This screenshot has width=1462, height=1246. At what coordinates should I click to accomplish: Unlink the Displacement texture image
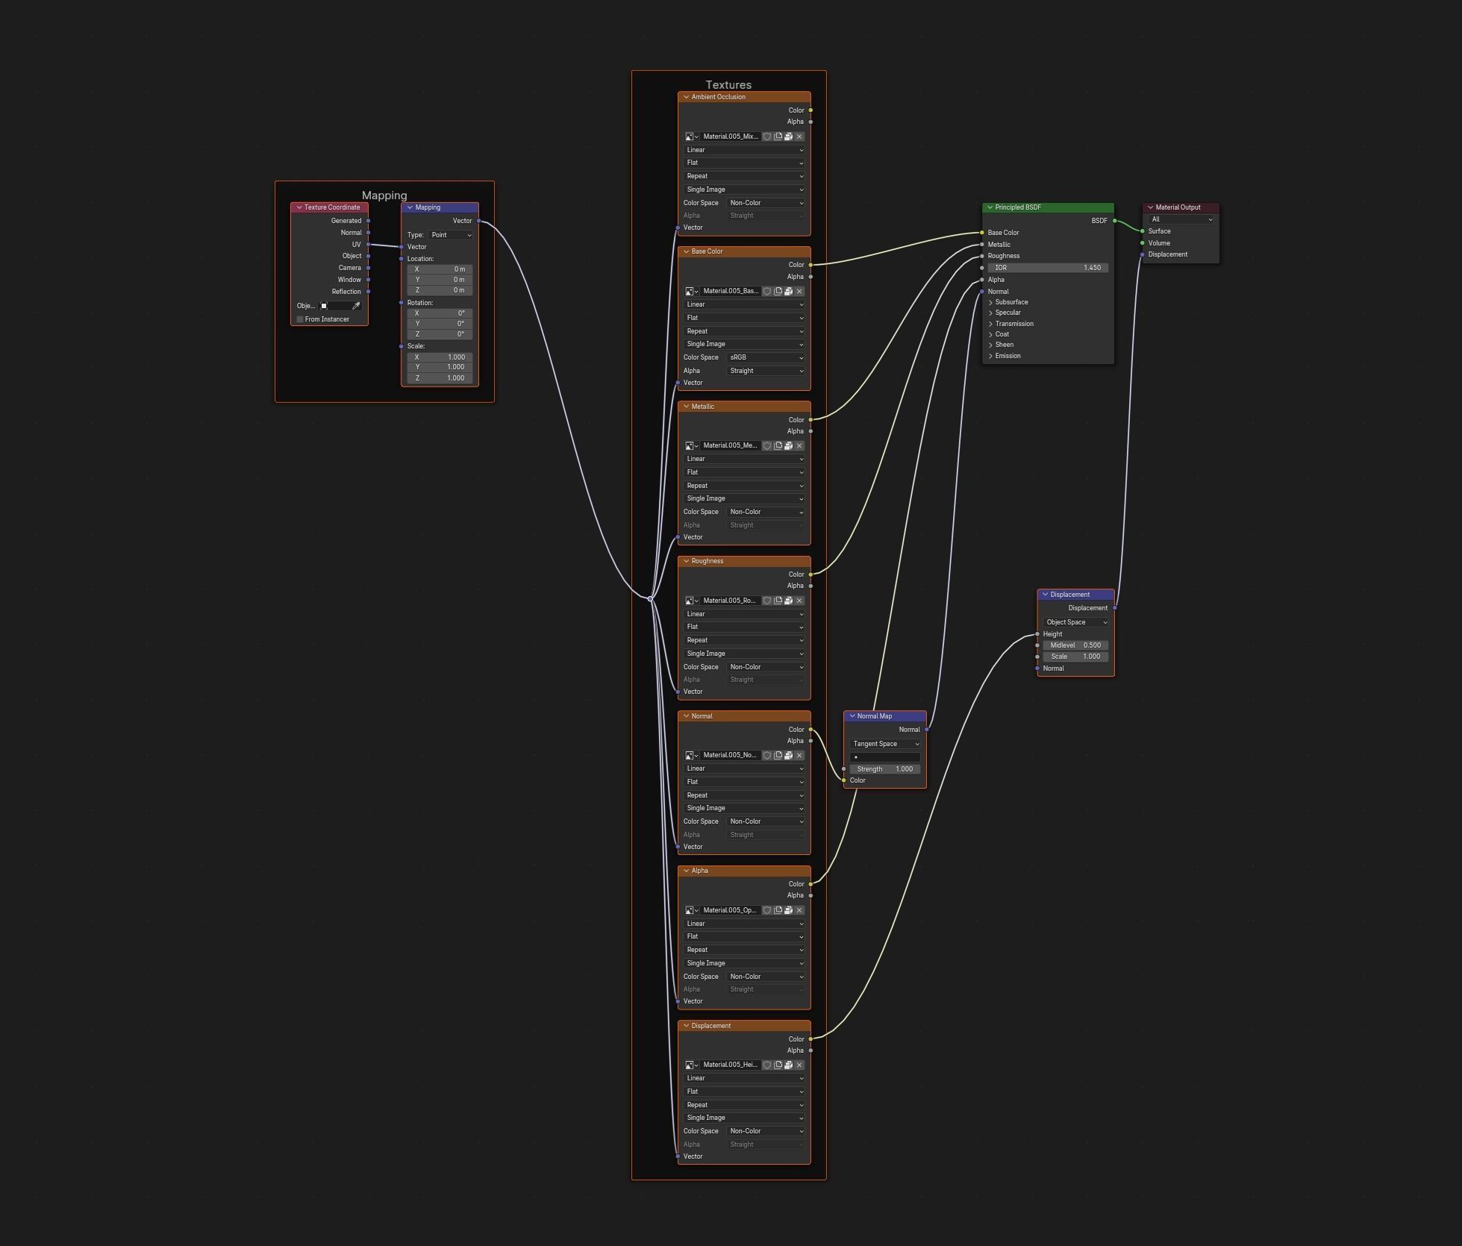799,1065
